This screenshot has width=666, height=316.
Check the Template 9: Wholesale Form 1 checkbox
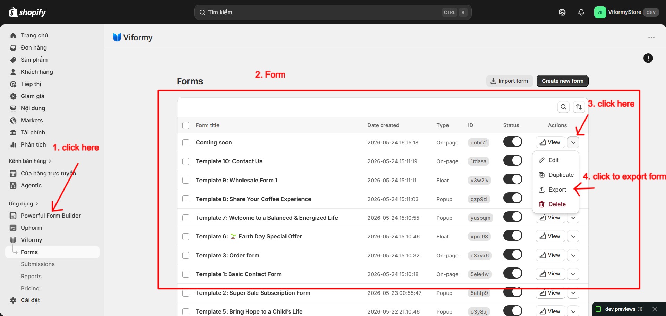pos(186,180)
